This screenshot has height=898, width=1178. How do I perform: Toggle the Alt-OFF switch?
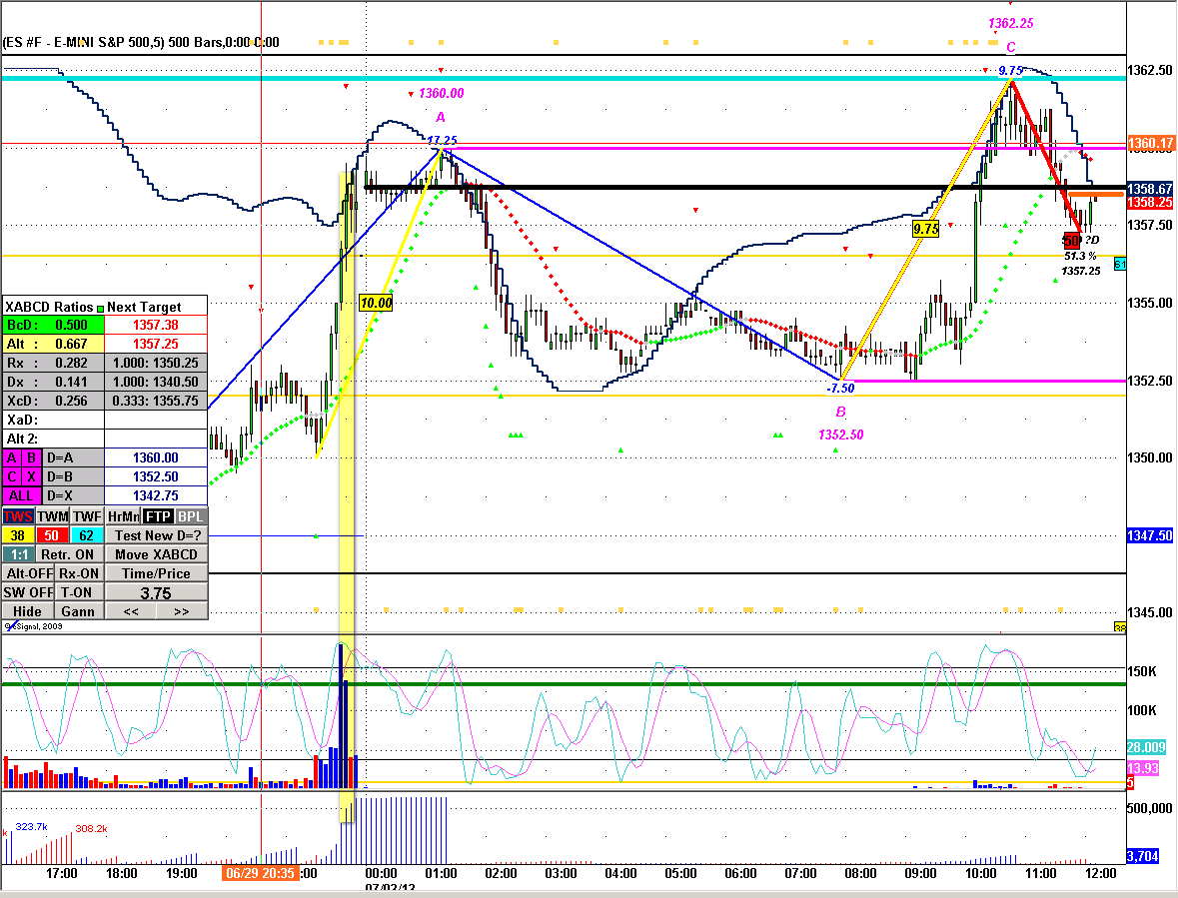coord(28,573)
